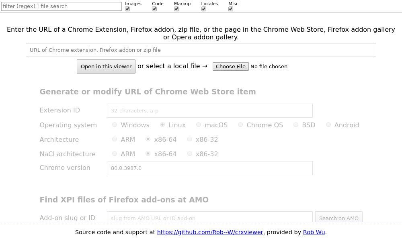Click the Search on AMO button
Viewport: 402px width, 241px height.
point(338,218)
